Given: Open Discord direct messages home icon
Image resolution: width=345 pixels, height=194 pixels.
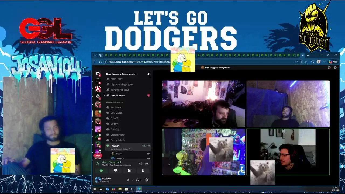Looking at the screenshot, I should (x=98, y=74).
